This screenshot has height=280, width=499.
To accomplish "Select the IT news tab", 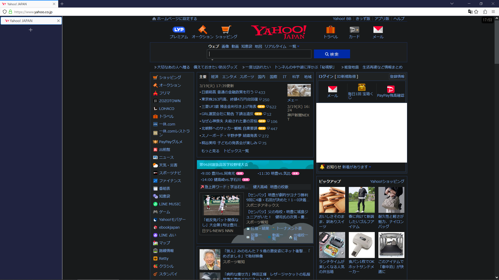I will [285, 77].
